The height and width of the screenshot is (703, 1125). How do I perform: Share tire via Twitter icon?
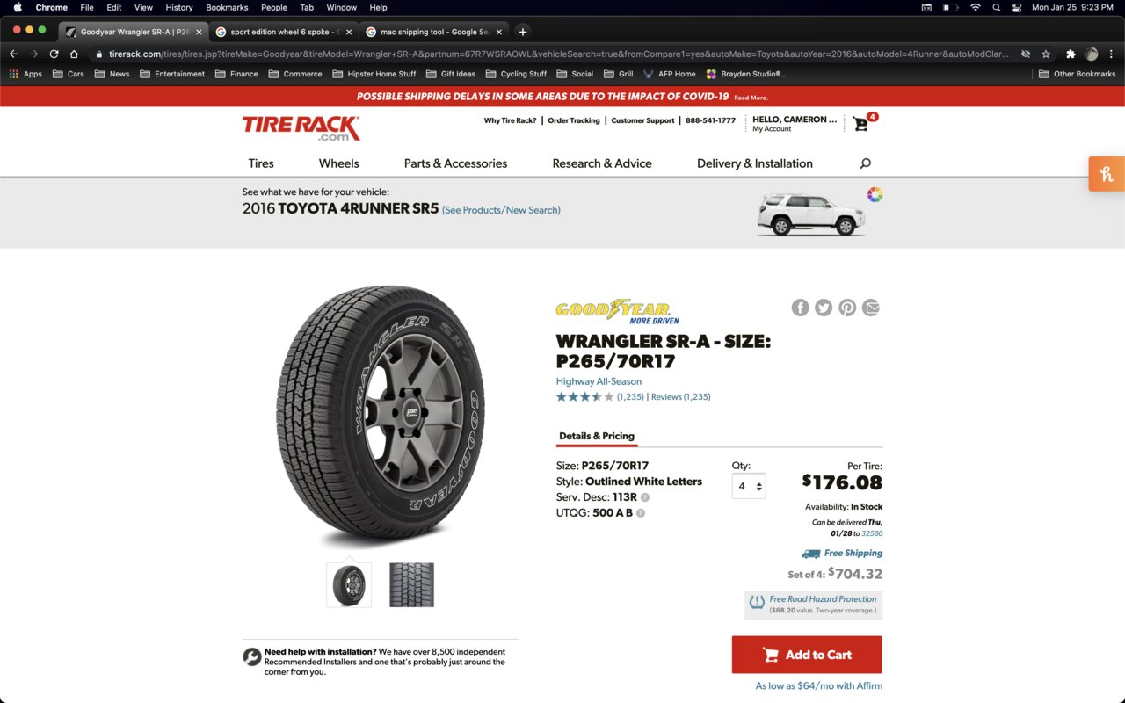824,308
